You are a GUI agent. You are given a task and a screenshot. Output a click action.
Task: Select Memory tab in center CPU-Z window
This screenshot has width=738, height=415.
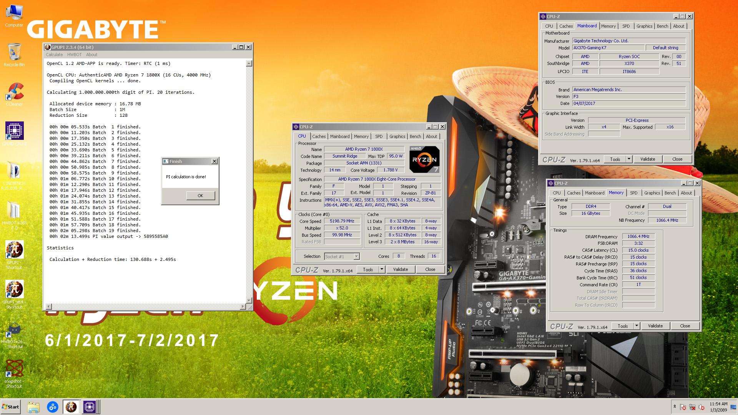(361, 136)
